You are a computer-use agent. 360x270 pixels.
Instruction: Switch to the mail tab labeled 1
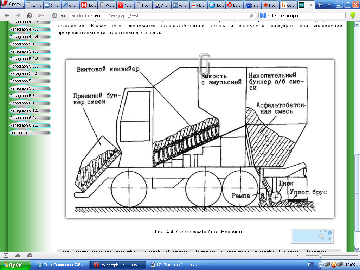click(52, 5)
